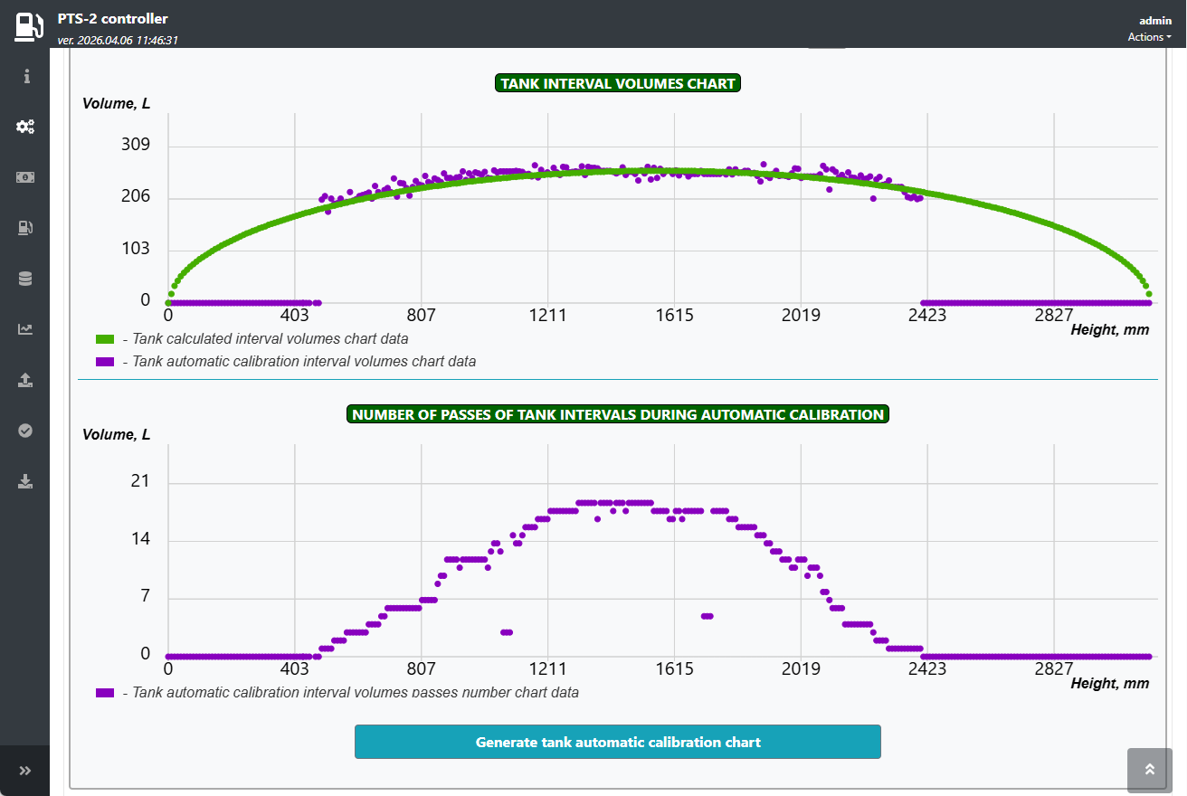Screen dimensions: 1187x796
Task: Open the gears configuration section
Action: tap(25, 127)
